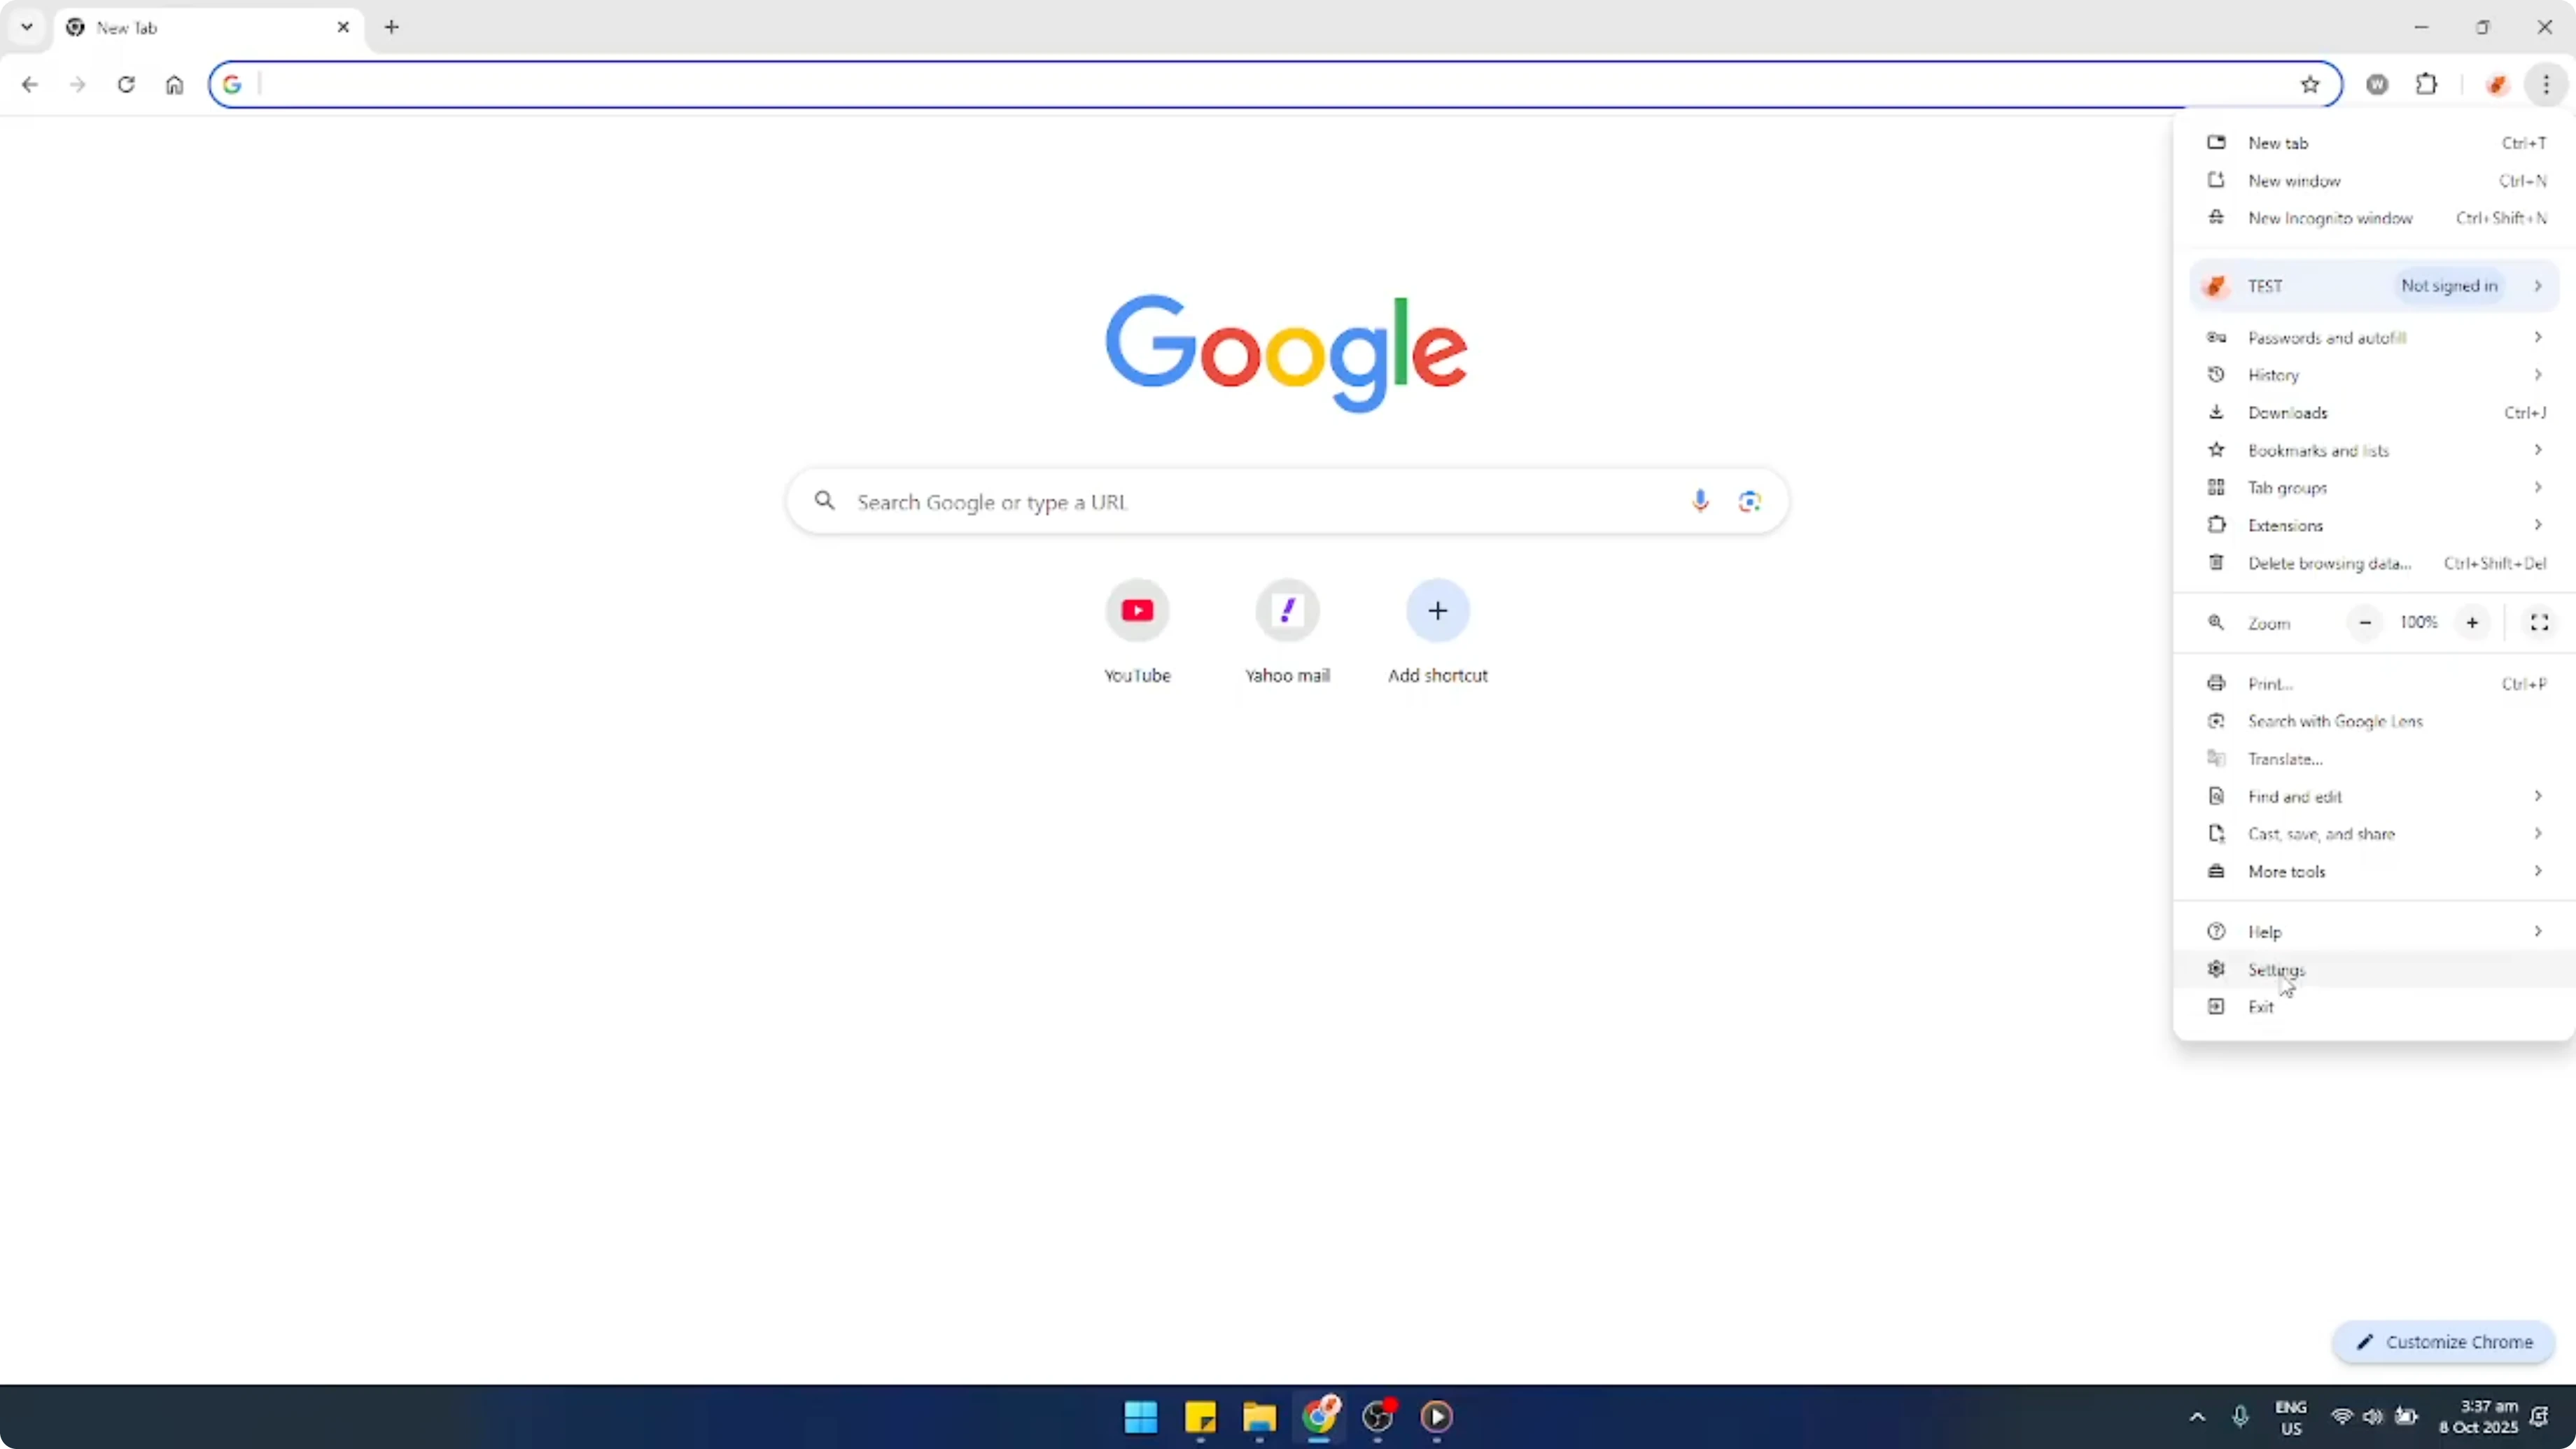Click the Wi-Fi network tray icon

coord(2342,1417)
